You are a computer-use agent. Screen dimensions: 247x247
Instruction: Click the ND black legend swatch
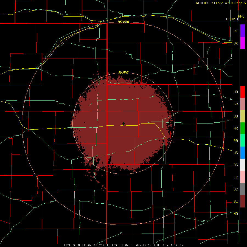coord(242,214)
